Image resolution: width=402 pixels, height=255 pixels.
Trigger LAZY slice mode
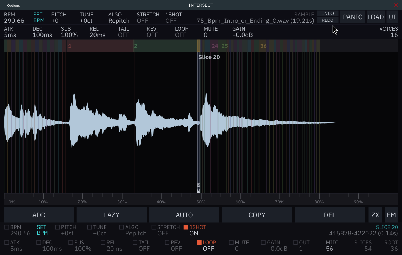(x=111, y=215)
